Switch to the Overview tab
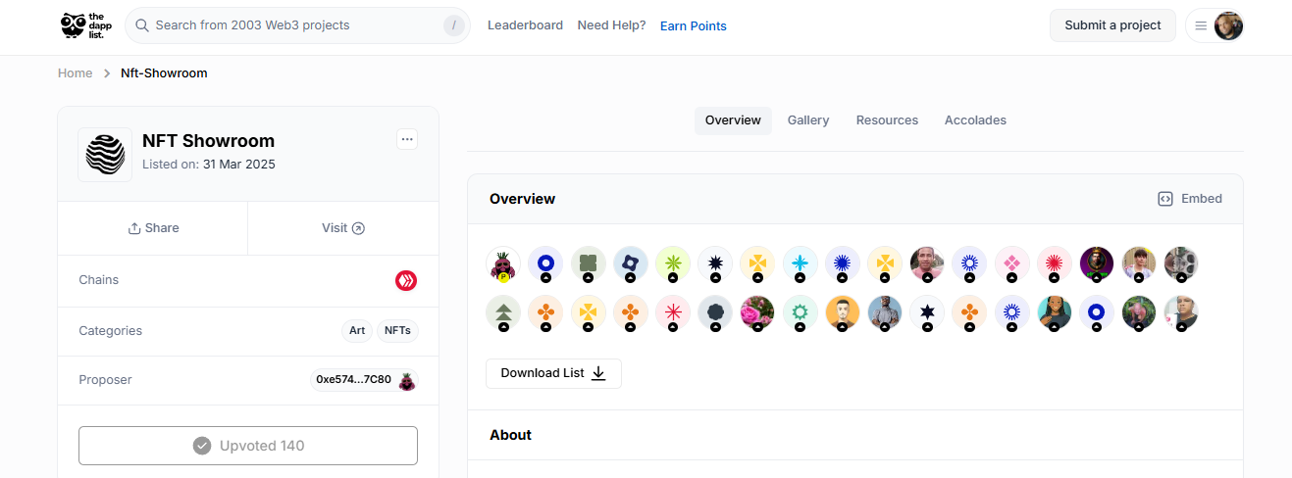Viewport: 1292px width, 478px height. [x=733, y=120]
